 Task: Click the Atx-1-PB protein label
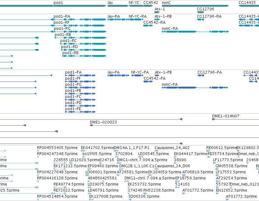click(163, 72)
